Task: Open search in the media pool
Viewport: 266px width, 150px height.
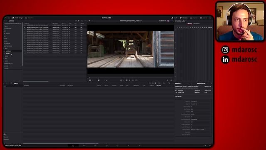Action: tap(164, 83)
